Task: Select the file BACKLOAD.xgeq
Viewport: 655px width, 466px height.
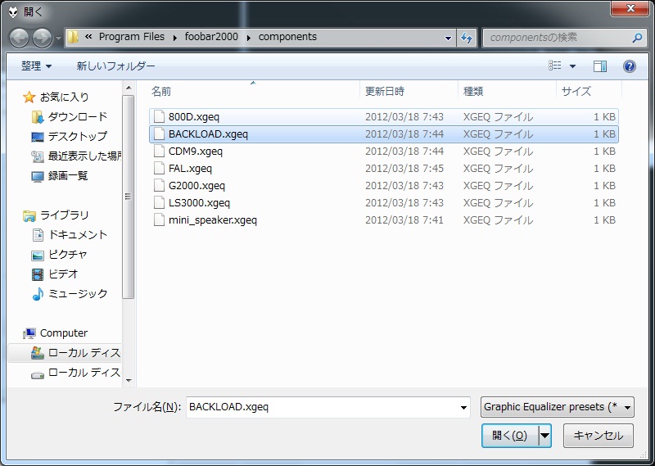Action: (383, 133)
